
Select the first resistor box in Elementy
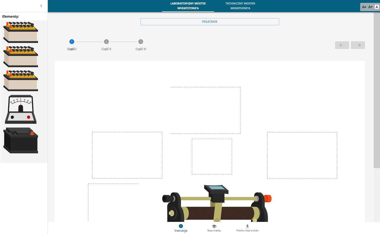(x=21, y=32)
